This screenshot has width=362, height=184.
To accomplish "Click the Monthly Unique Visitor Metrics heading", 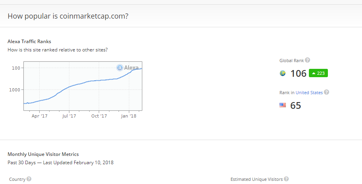I will click(43, 154).
